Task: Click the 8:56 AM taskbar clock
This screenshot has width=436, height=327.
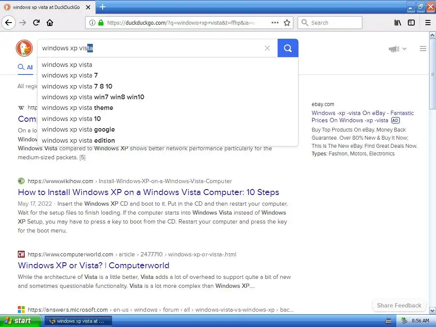Action: [420, 321]
